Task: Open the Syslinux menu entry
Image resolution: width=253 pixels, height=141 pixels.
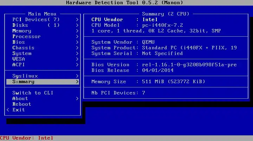Action: [43, 76]
